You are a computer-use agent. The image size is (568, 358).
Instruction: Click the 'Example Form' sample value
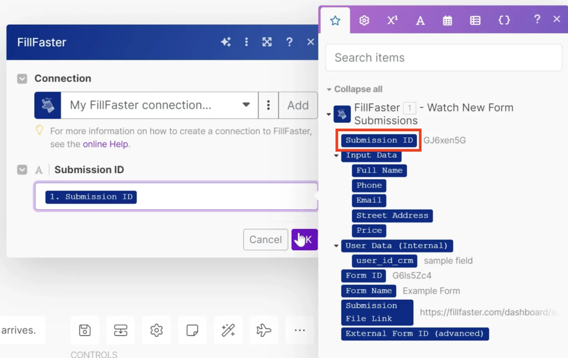pyautogui.click(x=431, y=291)
